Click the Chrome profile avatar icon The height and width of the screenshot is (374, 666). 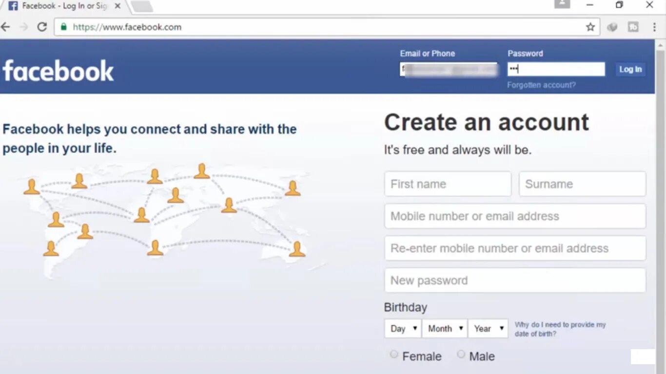(x=562, y=4)
